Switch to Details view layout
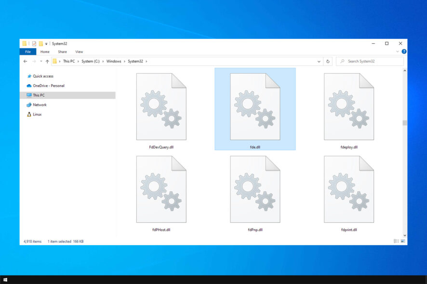The width and height of the screenshot is (427, 284). pyautogui.click(x=396, y=241)
